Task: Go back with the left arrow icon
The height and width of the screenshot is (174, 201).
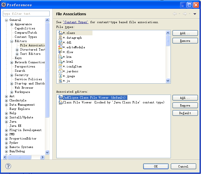Action: point(175,14)
